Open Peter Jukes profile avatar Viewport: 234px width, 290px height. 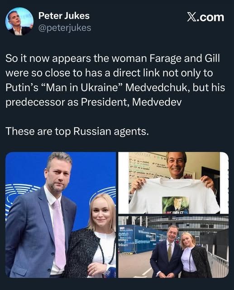pos(19,21)
